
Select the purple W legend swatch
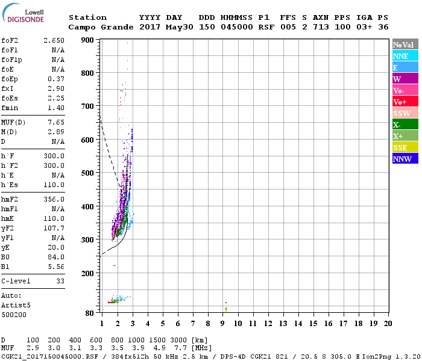click(405, 79)
